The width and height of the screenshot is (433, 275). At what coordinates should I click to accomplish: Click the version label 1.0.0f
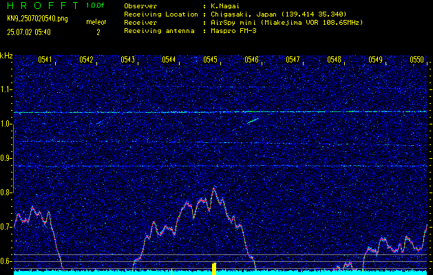(x=95, y=5)
